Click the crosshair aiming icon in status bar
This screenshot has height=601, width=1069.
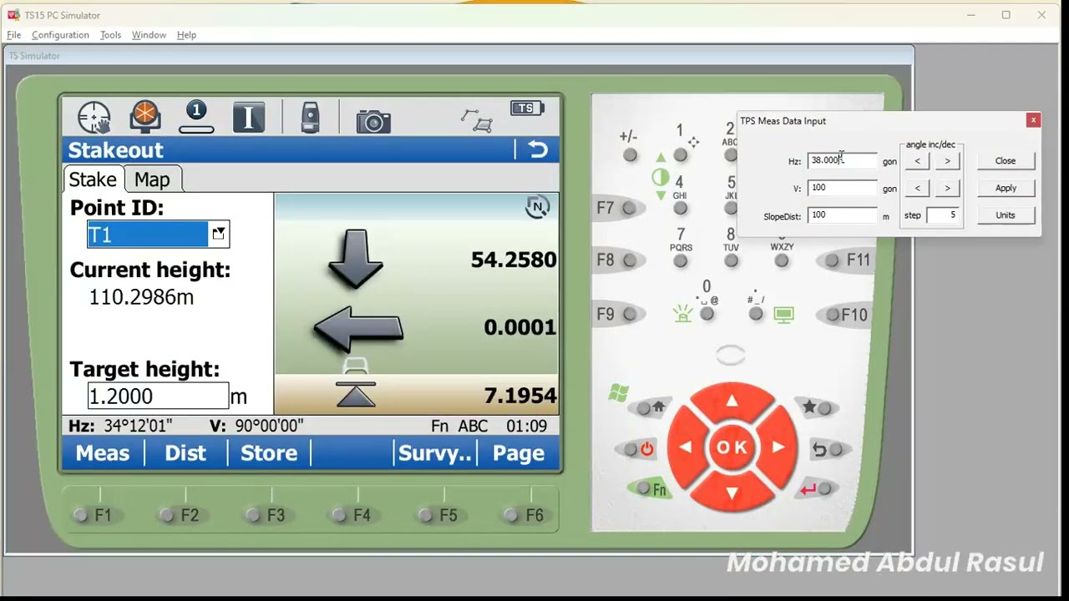coord(94,117)
